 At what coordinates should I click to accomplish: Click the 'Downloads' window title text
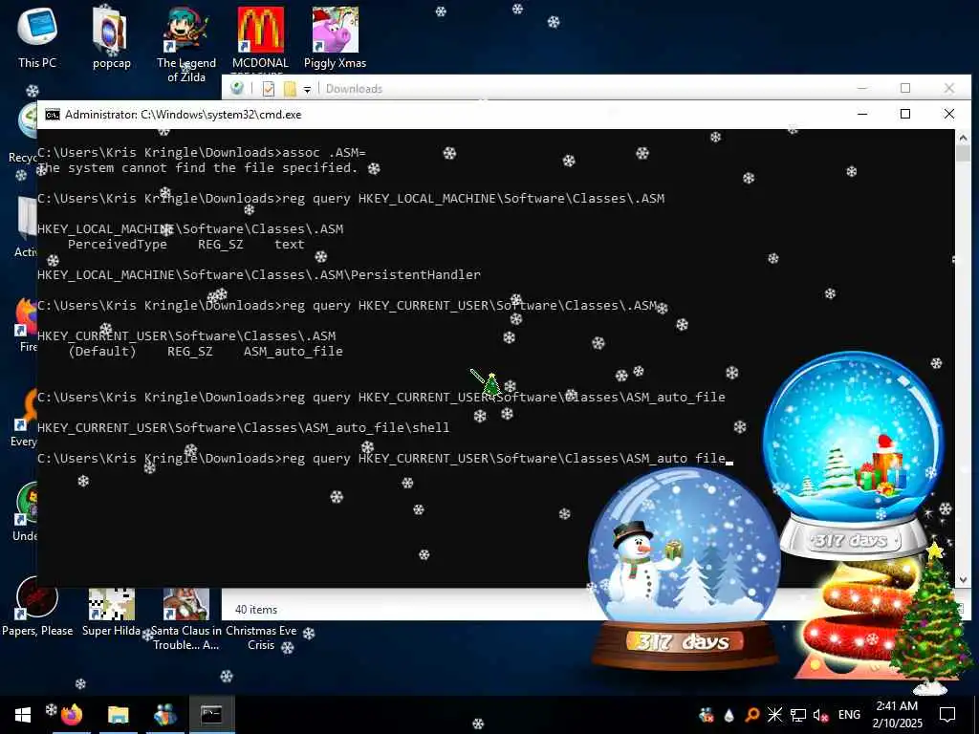[x=354, y=89]
